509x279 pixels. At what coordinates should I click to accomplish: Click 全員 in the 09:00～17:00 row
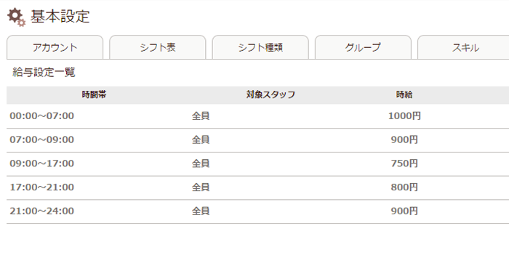click(201, 163)
